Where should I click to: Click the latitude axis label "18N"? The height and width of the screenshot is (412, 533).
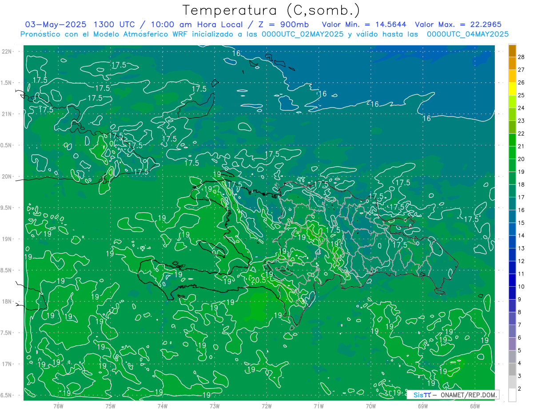[7, 302]
